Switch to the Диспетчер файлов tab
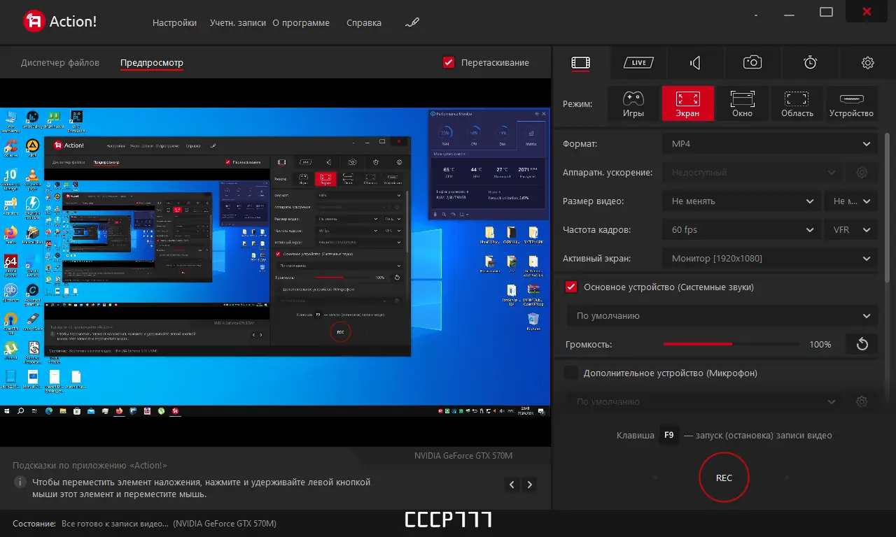896x537 pixels. (60, 62)
